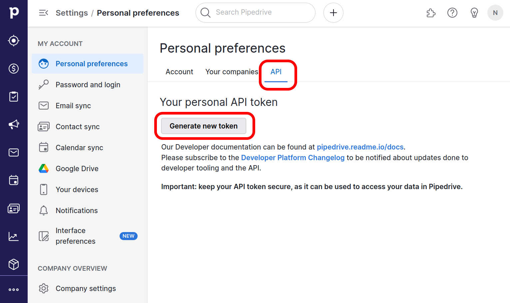Switch to the Your companies tab
The height and width of the screenshot is (303, 510).
click(x=232, y=72)
